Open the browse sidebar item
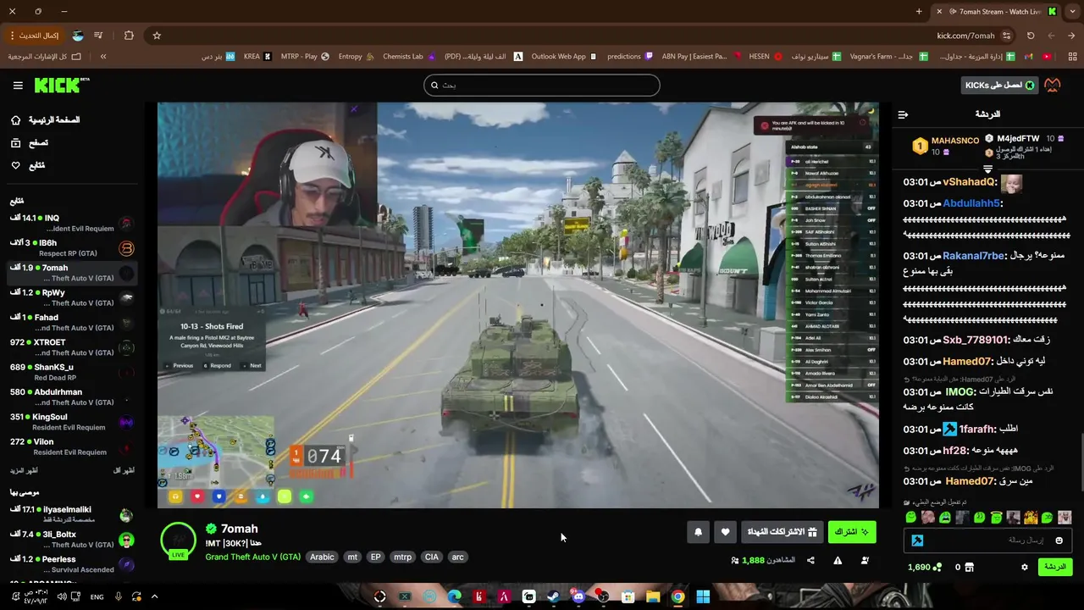The height and width of the screenshot is (610, 1084). pos(30,143)
